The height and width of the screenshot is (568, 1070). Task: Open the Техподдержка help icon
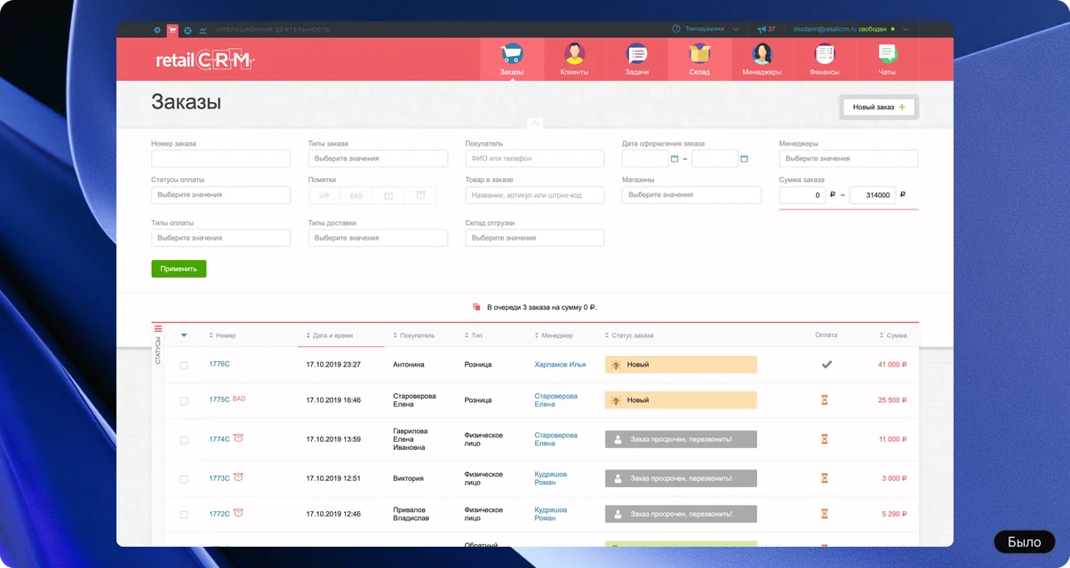coord(676,29)
